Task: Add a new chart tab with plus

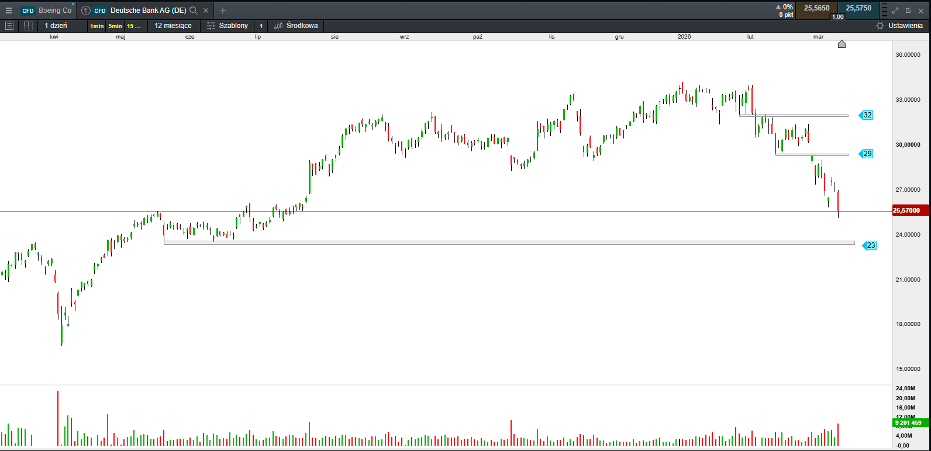Action: click(x=222, y=11)
